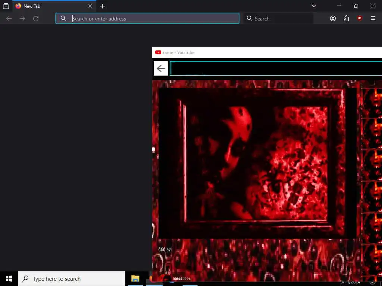The width and height of the screenshot is (382, 286).
Task: Focus the 'Search or enter address' bar
Action: click(147, 19)
